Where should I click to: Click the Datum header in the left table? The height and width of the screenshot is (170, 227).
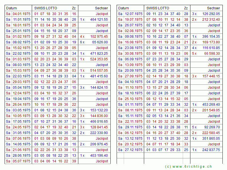coord(12,8)
